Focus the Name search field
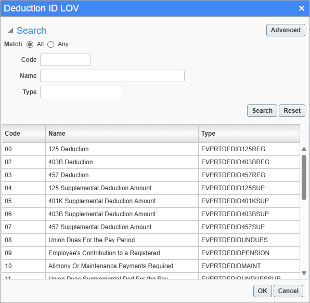This screenshot has height=303, width=310. [112, 76]
